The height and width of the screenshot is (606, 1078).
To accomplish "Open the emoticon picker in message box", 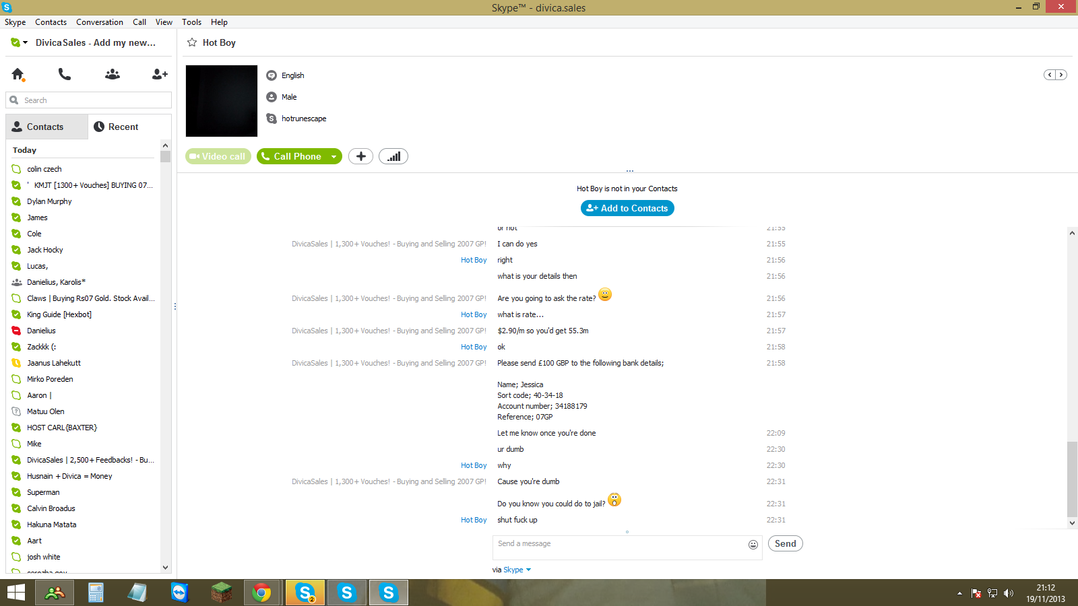I will tap(753, 545).
